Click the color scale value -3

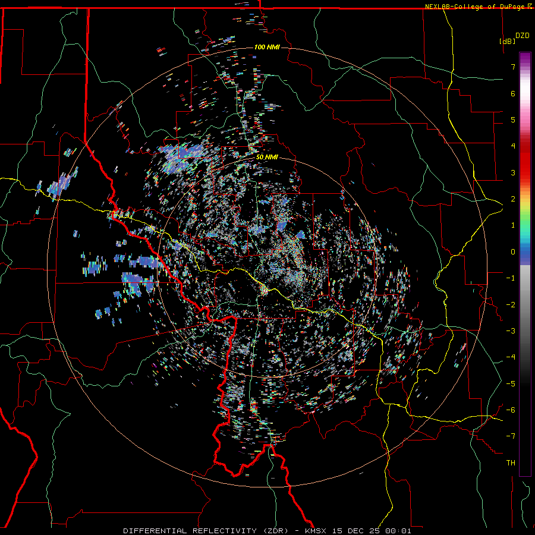click(x=511, y=331)
